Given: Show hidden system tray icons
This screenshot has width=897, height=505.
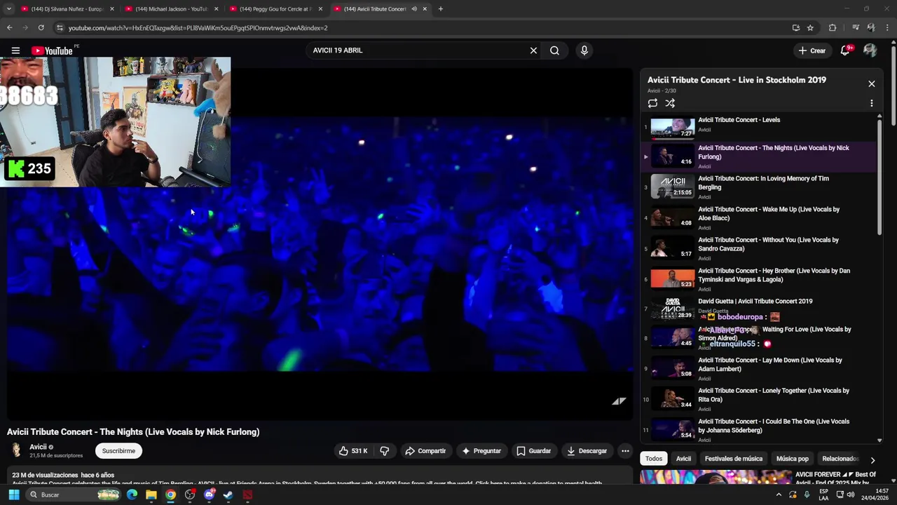Looking at the screenshot, I should 779,494.
